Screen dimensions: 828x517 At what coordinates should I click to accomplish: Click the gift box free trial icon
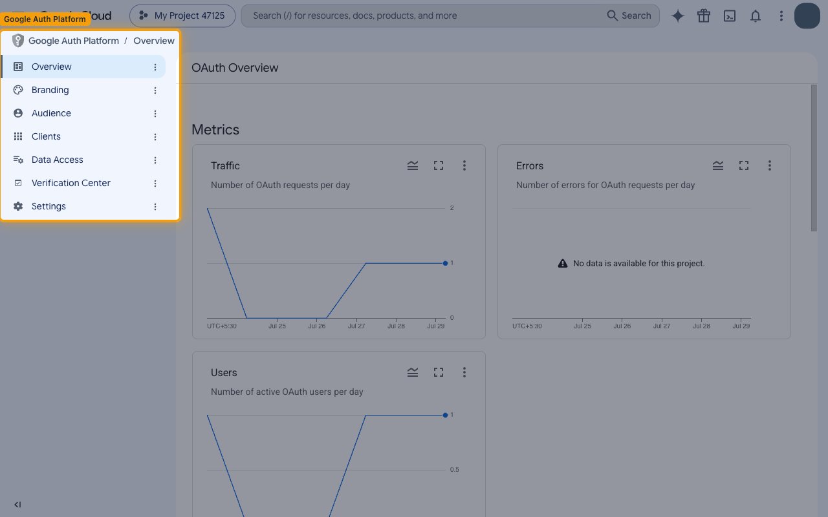[704, 16]
